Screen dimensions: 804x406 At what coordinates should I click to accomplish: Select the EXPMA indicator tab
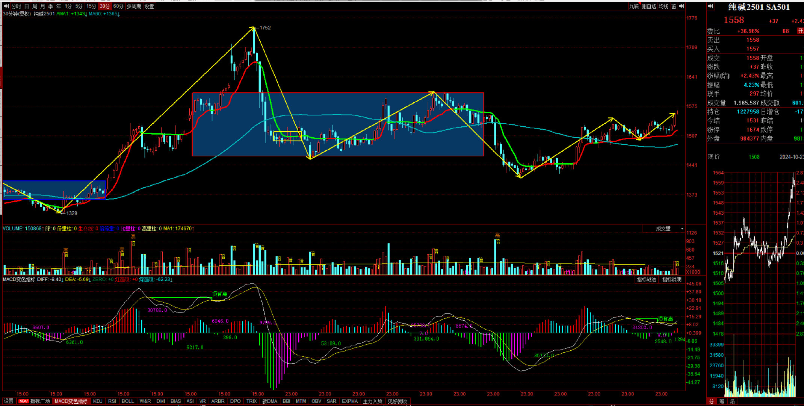pyautogui.click(x=350, y=401)
